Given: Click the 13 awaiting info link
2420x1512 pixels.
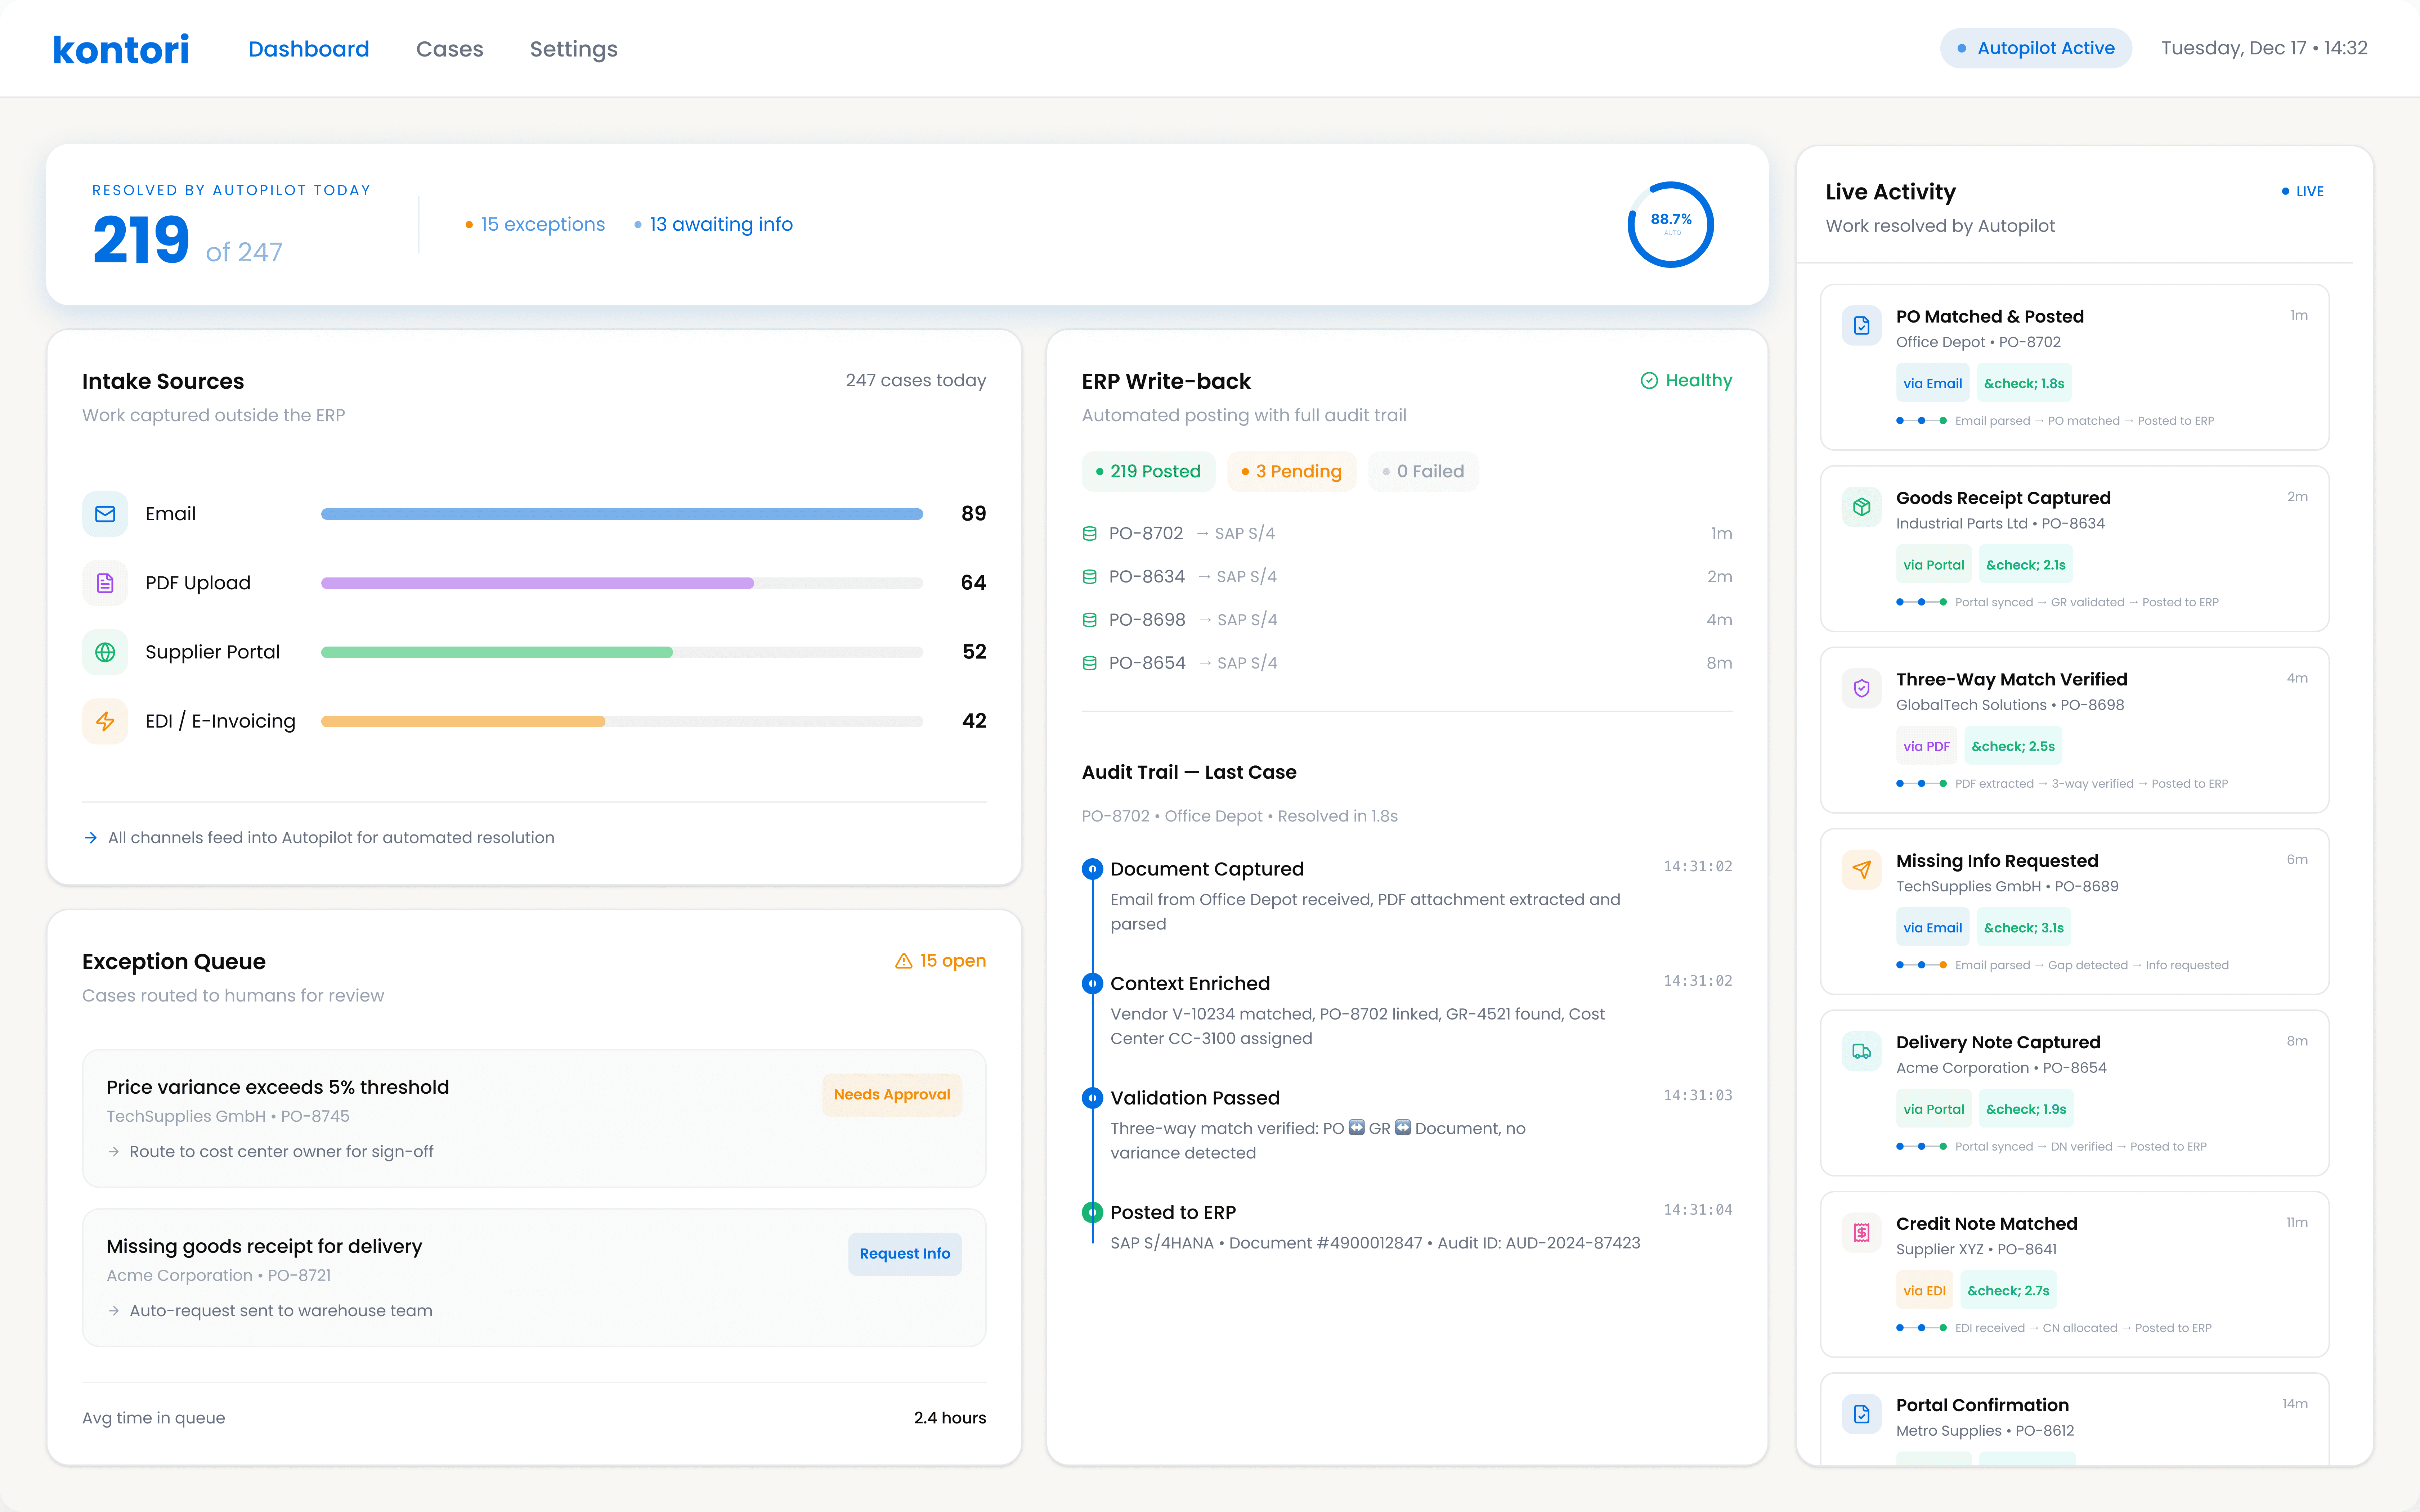Looking at the screenshot, I should [x=721, y=224].
